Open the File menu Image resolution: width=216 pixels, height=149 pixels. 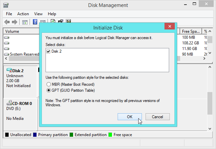(9, 14)
